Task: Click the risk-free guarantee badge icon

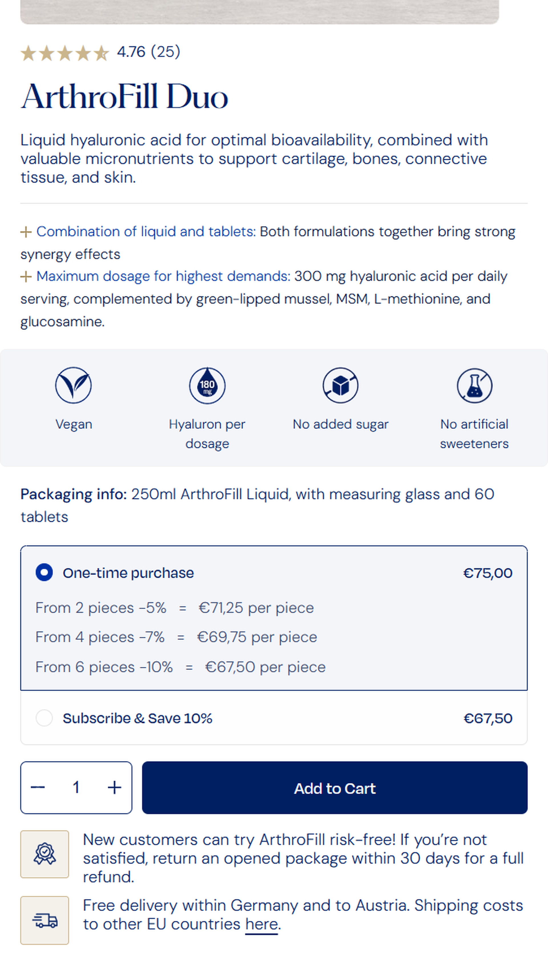Action: 45,854
